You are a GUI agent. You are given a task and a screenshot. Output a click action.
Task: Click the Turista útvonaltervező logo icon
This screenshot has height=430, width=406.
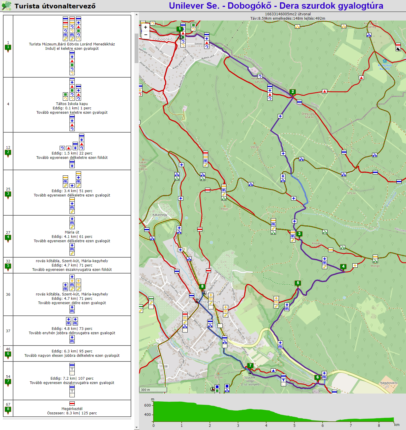click(6, 6)
